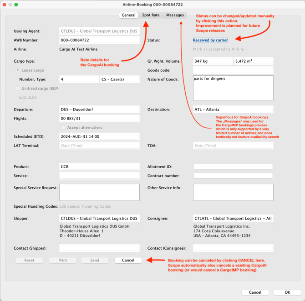Image resolution: width=305 pixels, height=301 pixels.
Task: Click the volume field 5,472 m³
Action: (x=254, y=61)
